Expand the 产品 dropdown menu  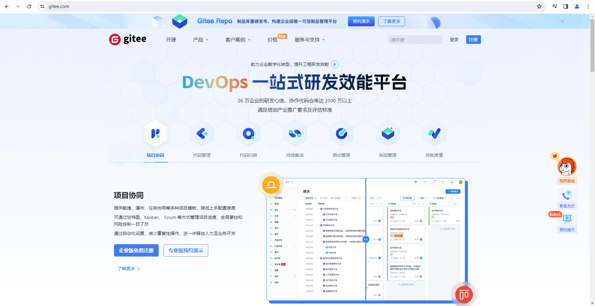(201, 40)
